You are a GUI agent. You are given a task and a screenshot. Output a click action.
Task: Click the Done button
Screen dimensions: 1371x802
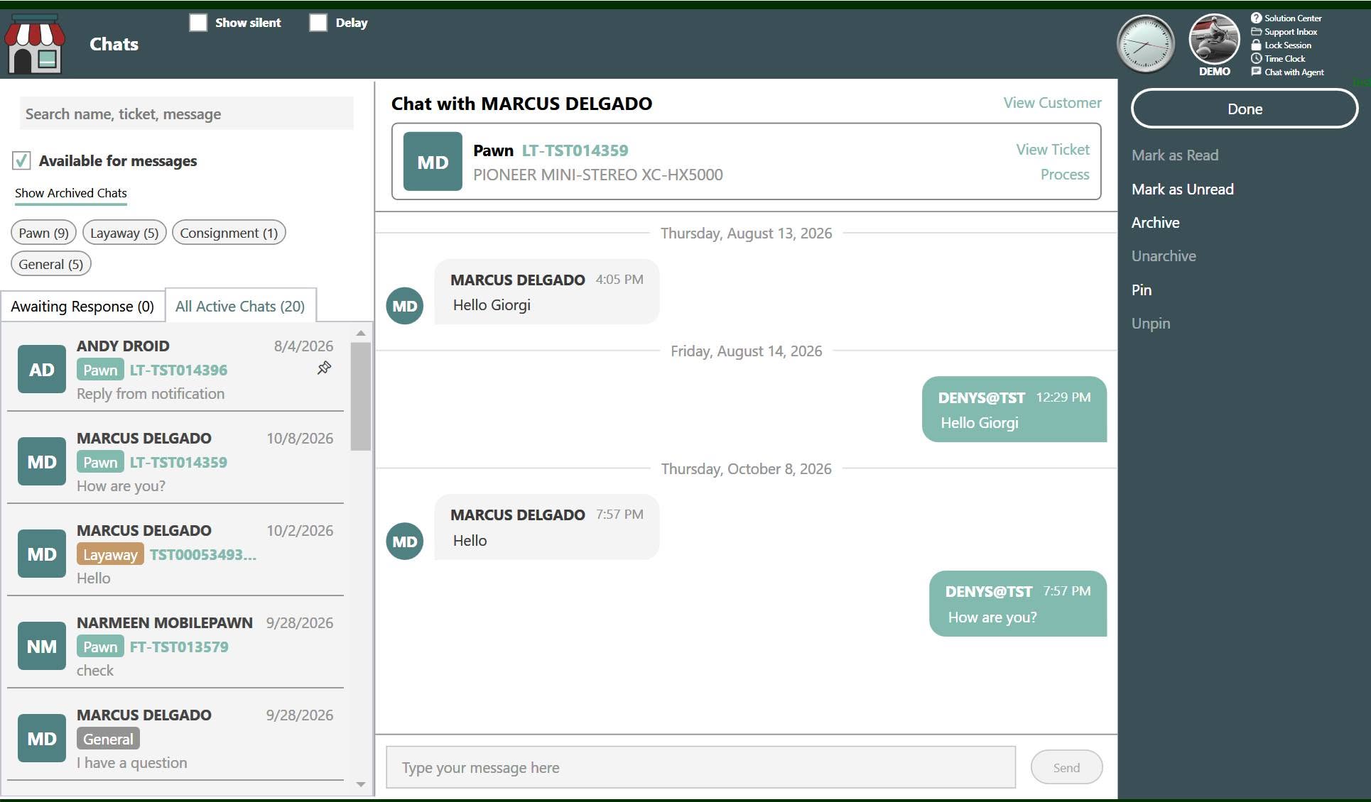point(1245,109)
